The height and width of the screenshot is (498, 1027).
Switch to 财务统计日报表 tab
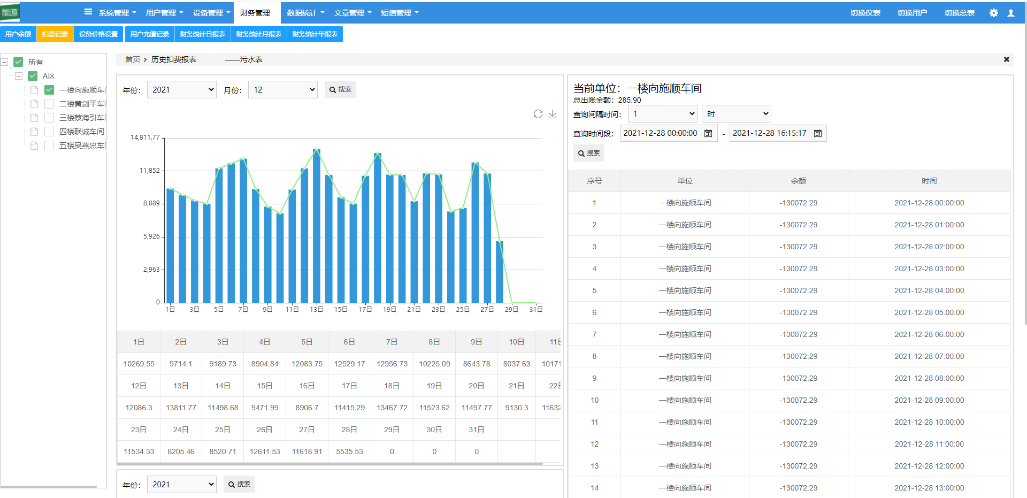(203, 34)
